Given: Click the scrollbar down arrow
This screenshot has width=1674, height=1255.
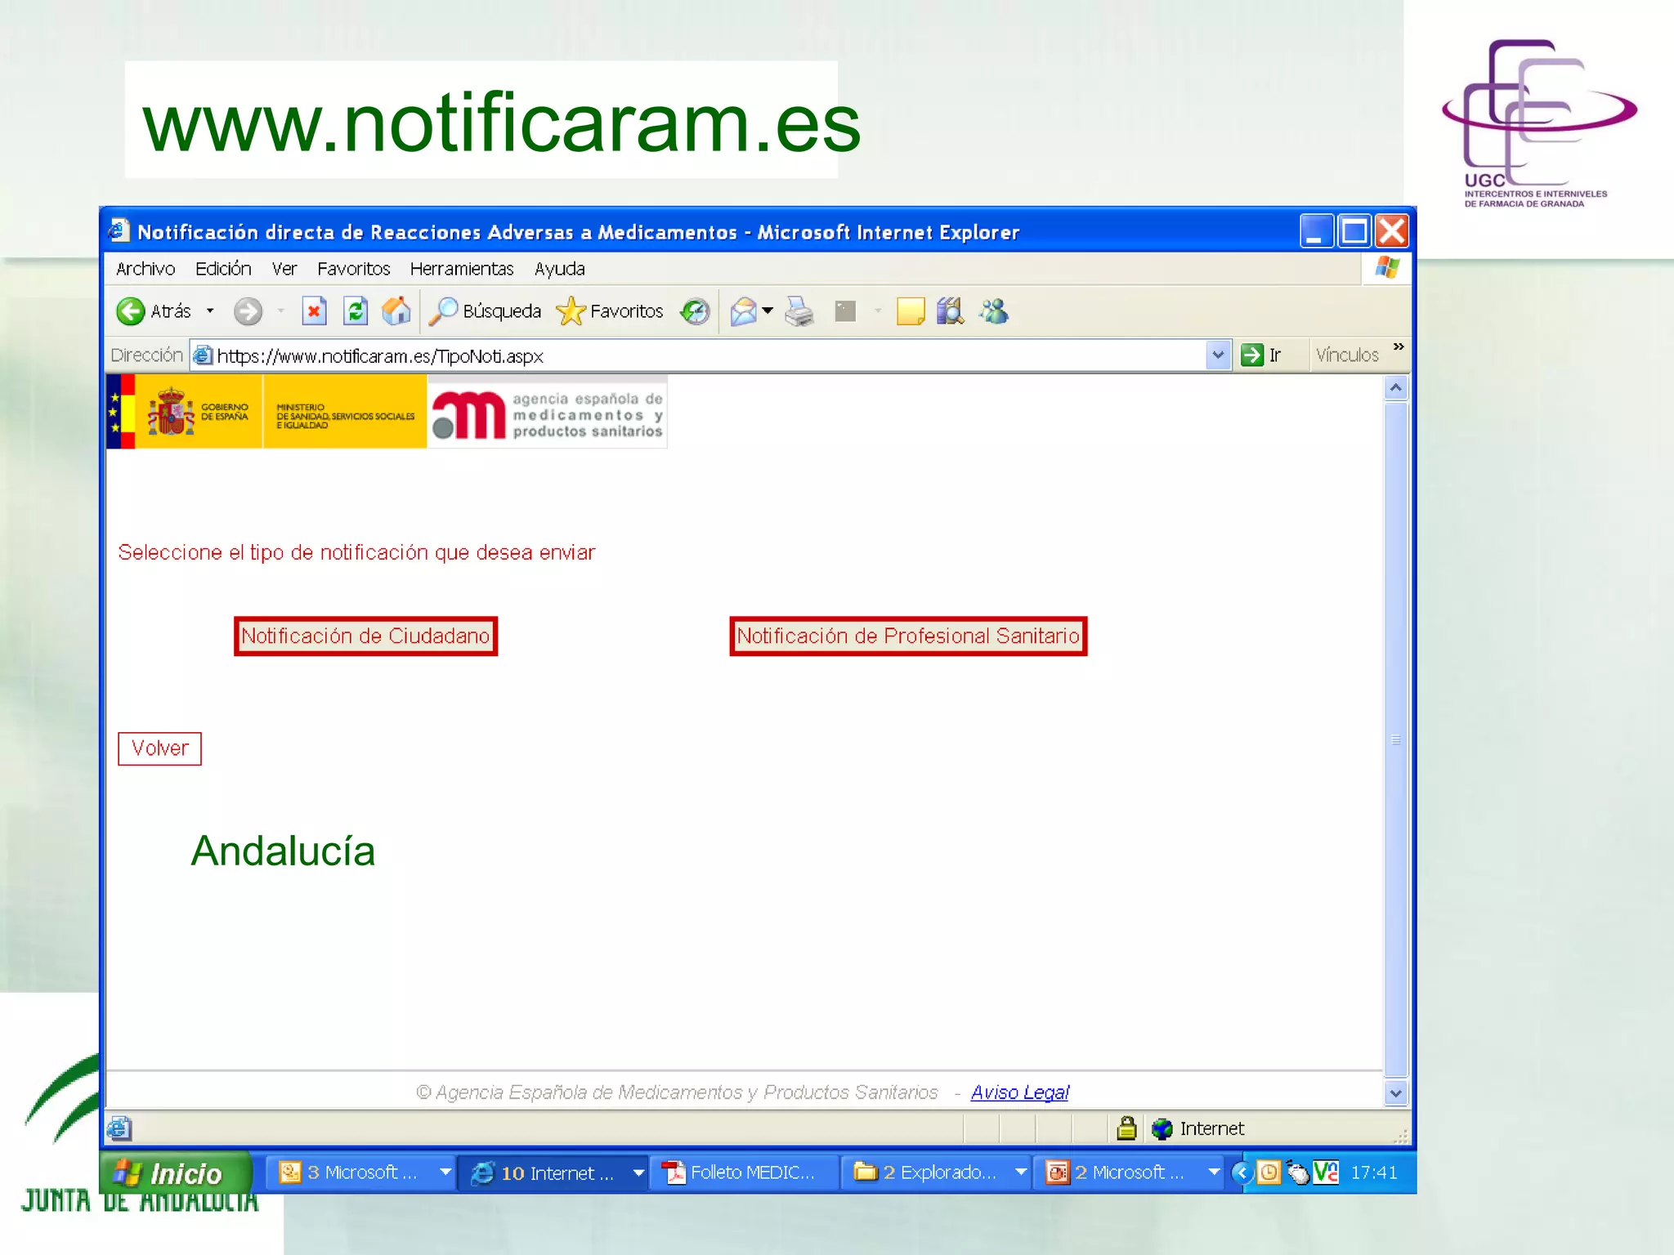Looking at the screenshot, I should [x=1396, y=1093].
